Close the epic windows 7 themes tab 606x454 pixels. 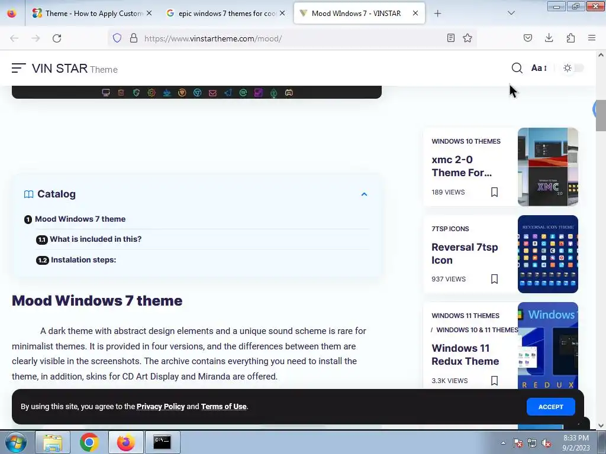tap(282, 13)
